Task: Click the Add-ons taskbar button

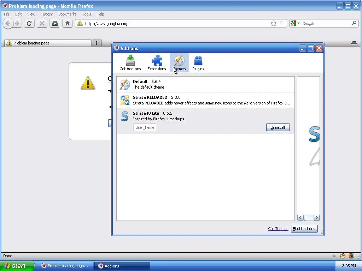Action: [122, 266]
